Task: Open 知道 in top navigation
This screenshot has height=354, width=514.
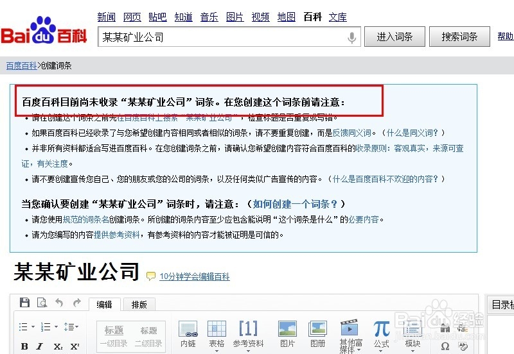Action: pos(184,17)
